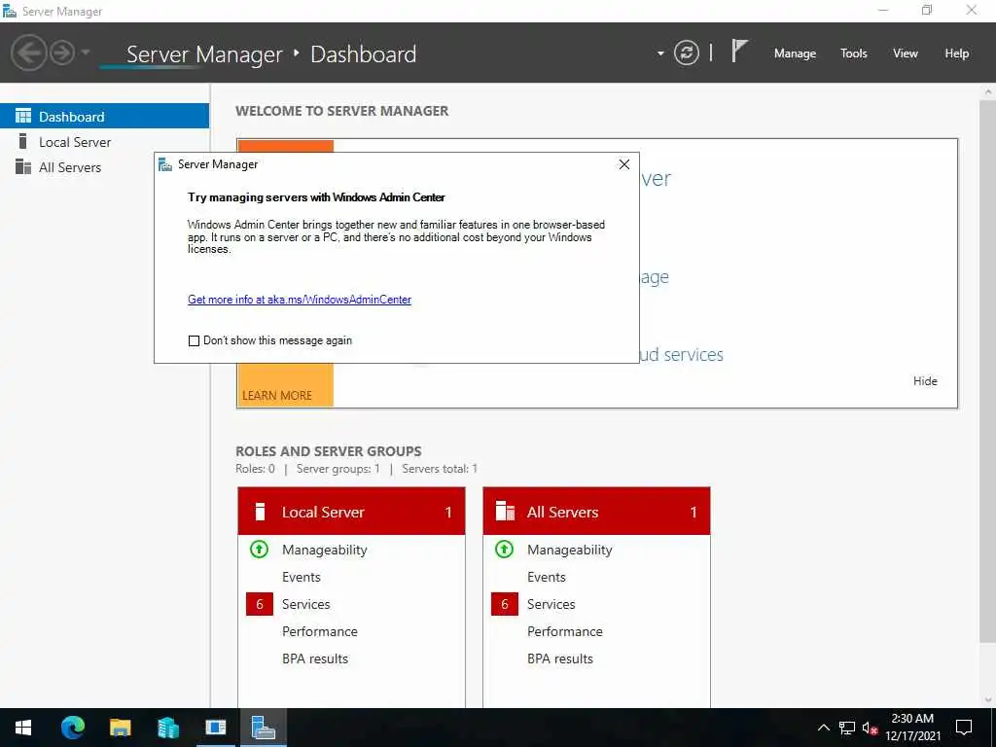This screenshot has width=996, height=747.
Task: Click the muted speaker tray icon
Action: (x=871, y=728)
